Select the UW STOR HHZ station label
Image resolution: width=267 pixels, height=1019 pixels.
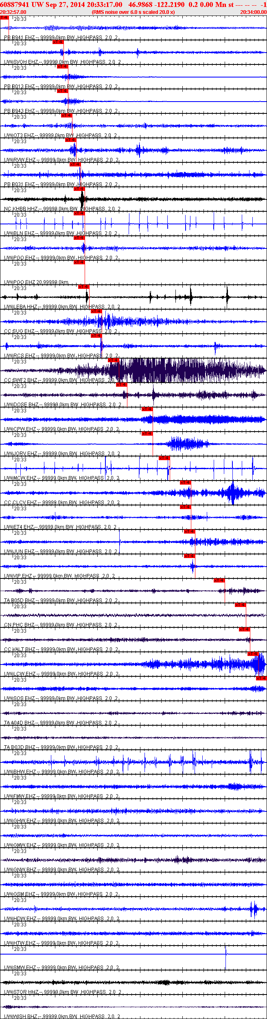[63, 992]
